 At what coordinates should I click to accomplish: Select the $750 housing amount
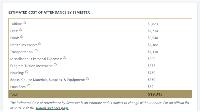152,73
